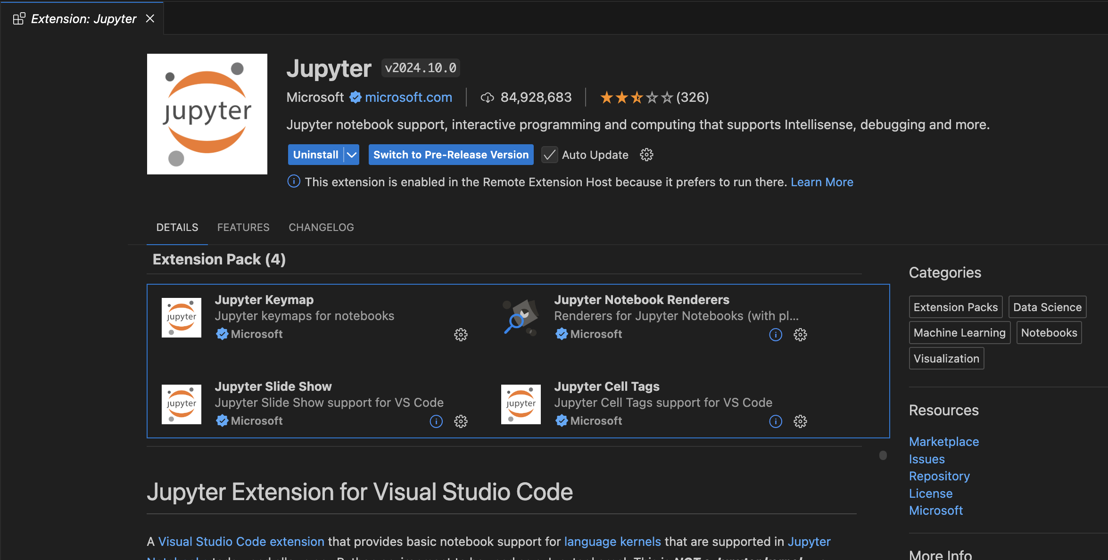Click the install count cloud download icon

pos(487,98)
